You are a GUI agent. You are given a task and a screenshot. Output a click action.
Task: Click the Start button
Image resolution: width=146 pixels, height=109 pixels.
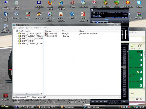pos(6,106)
